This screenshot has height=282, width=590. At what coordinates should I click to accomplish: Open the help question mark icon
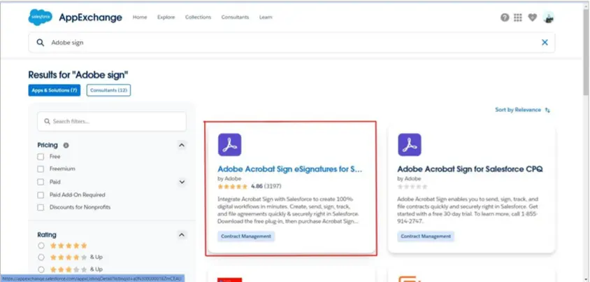(505, 17)
